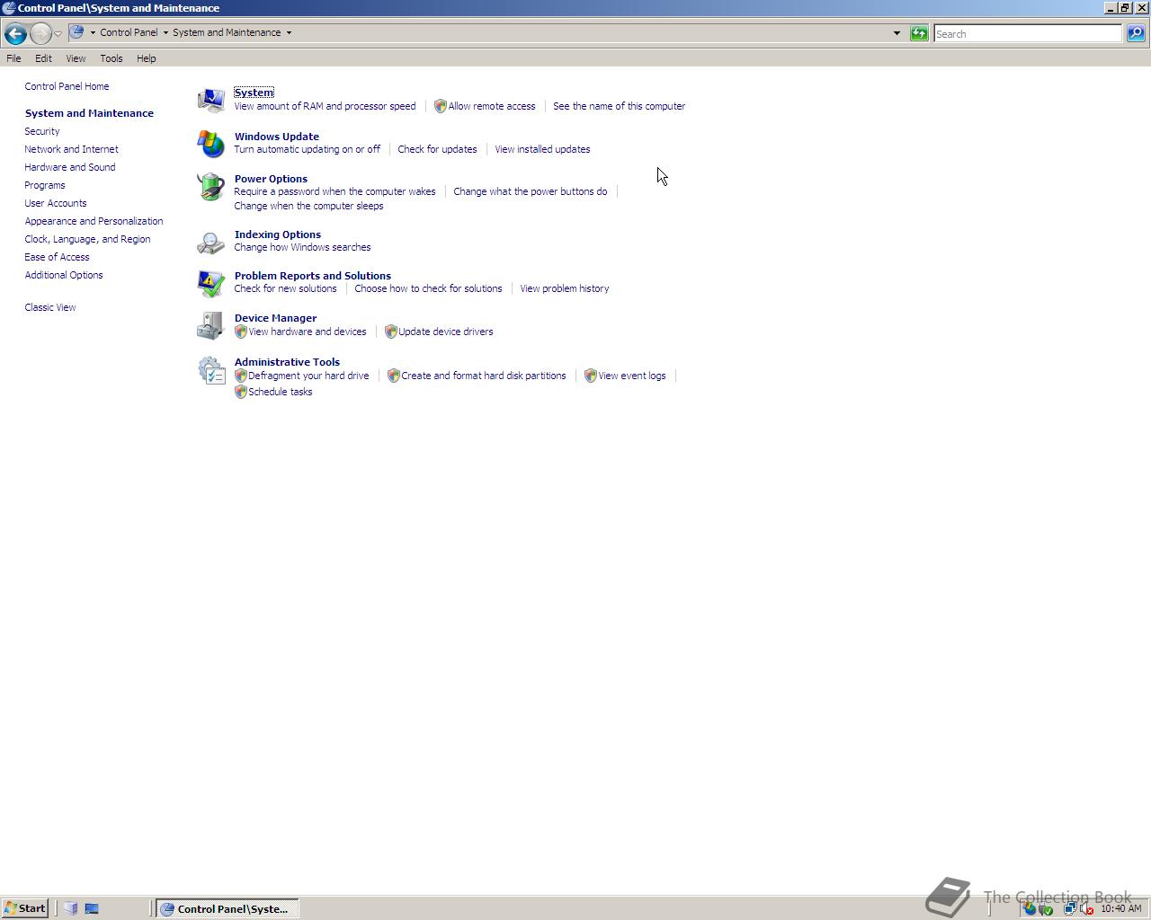Open the File menu

[13, 58]
